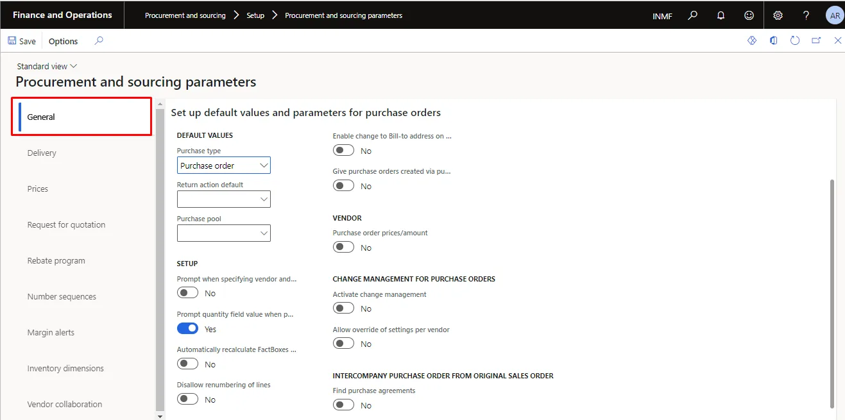Open the Margin alerts tab
The width and height of the screenshot is (845, 420).
(51, 332)
